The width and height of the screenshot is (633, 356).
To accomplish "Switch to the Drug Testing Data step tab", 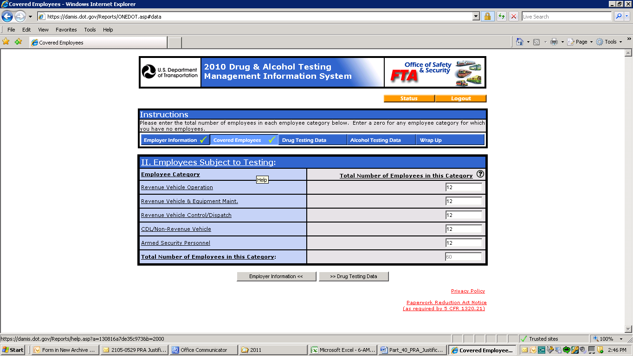I will point(313,140).
